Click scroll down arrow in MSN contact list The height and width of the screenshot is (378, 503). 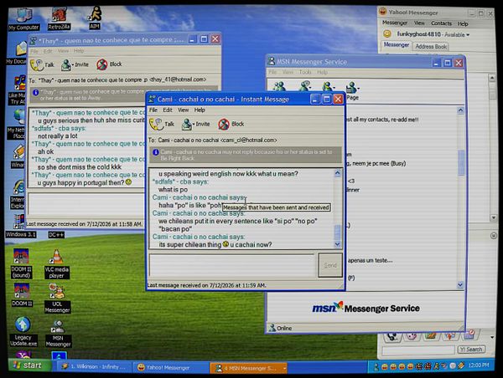coord(460,284)
